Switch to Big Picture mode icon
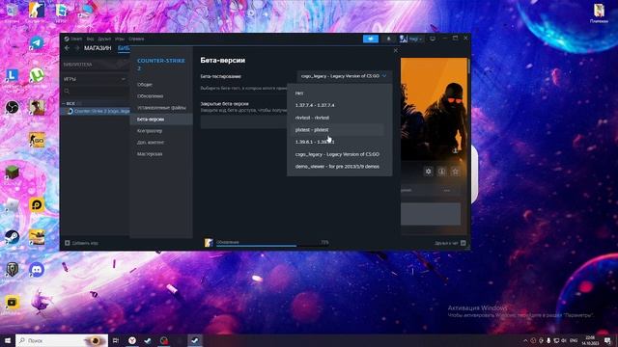This screenshot has width=618, height=347. click(433, 39)
